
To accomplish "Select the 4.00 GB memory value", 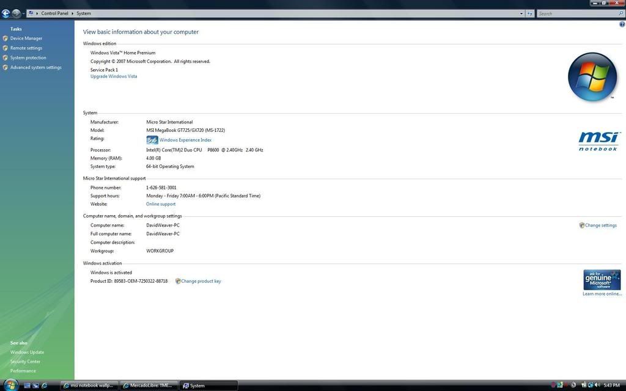I will coord(153,158).
